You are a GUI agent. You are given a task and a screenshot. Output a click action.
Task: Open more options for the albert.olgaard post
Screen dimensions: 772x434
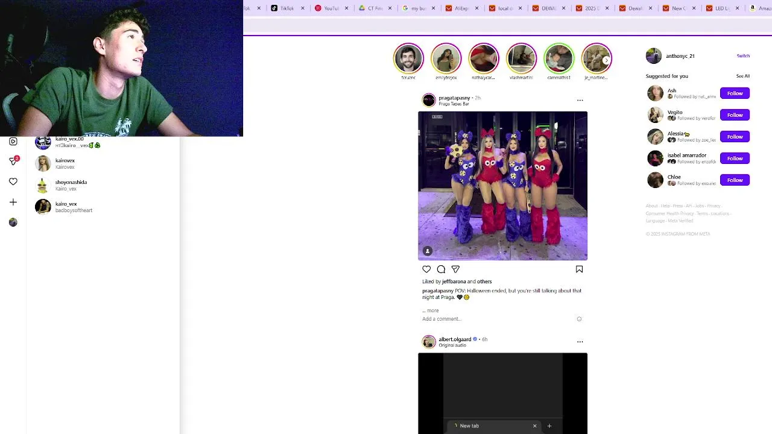click(580, 342)
